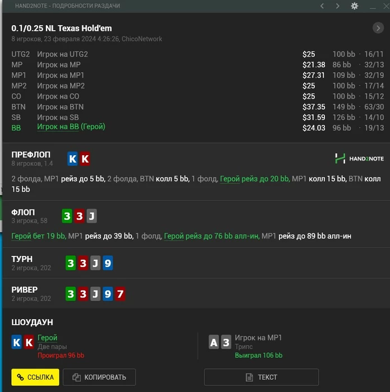This screenshot has width=390, height=392.
Task: Click the gray J card on the flop row
Action: [92, 216]
